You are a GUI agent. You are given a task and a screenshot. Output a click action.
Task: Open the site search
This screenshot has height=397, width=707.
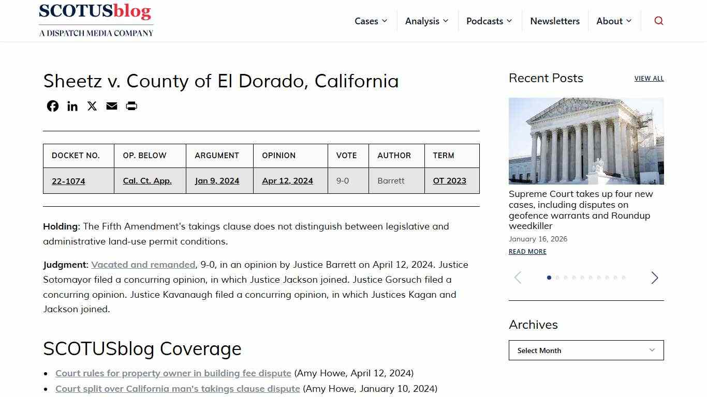click(x=658, y=21)
